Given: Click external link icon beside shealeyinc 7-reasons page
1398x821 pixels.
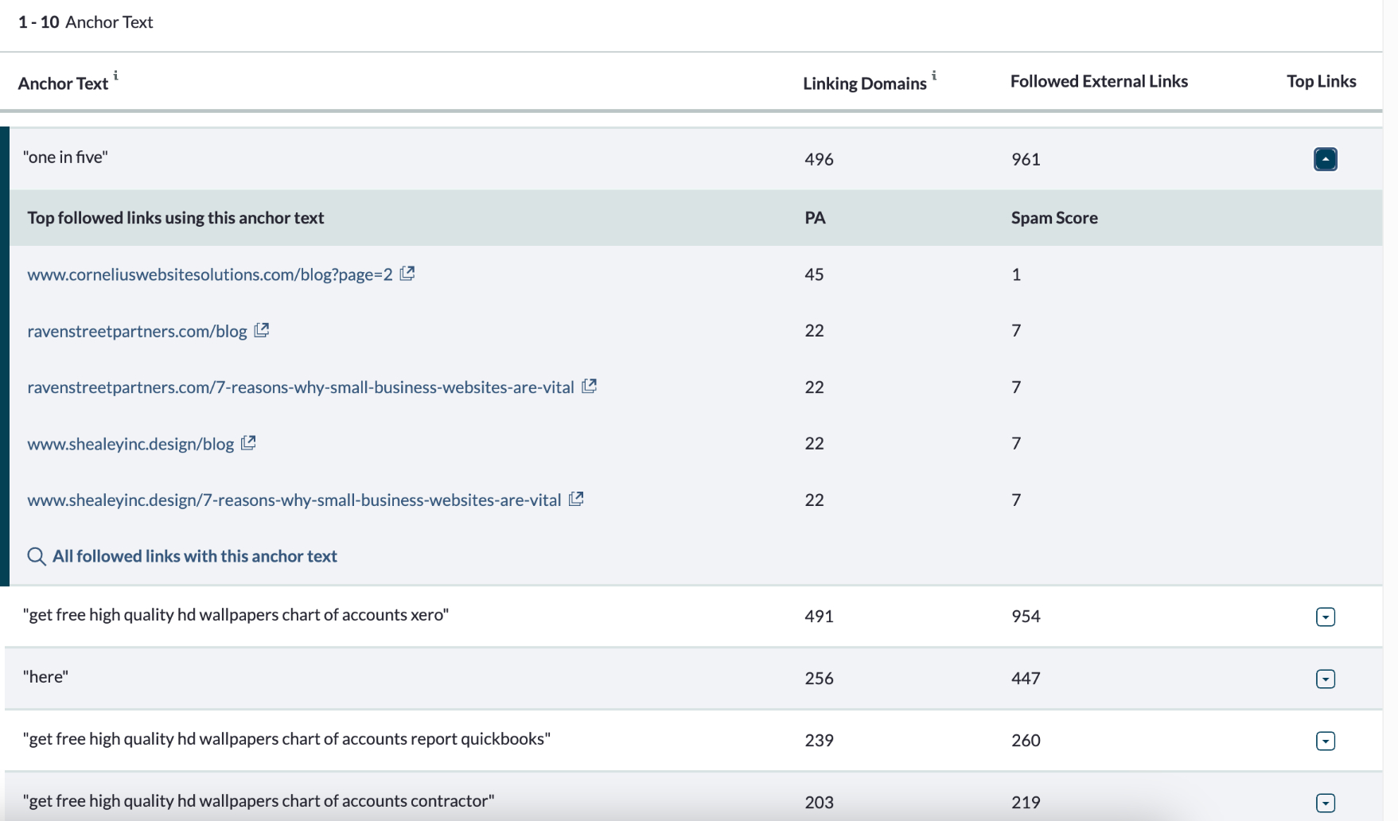Looking at the screenshot, I should (577, 499).
